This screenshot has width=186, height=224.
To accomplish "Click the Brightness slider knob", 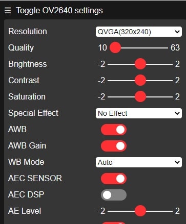I will [140, 64].
